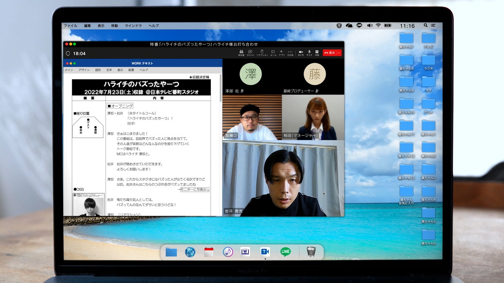
Task: Open the 参加者 participants panel
Action: (241, 52)
